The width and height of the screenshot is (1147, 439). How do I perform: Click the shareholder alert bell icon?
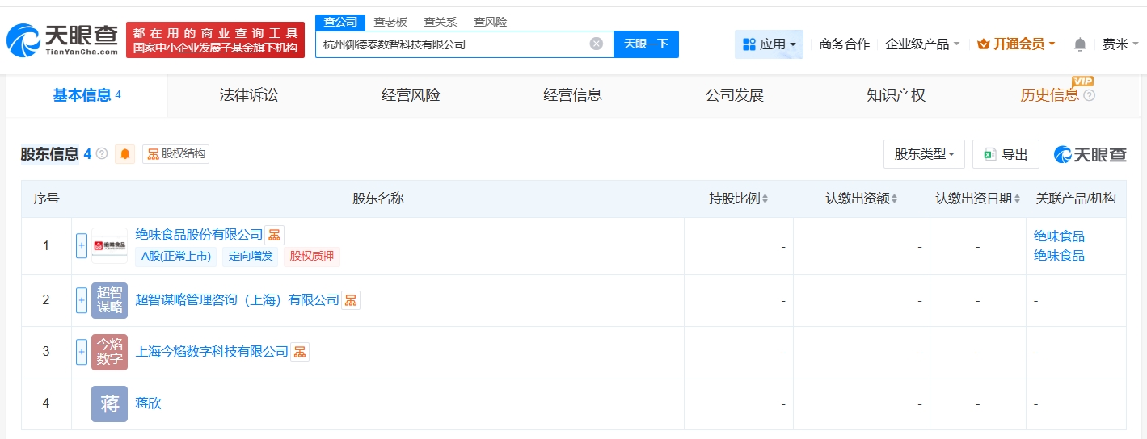click(x=125, y=153)
